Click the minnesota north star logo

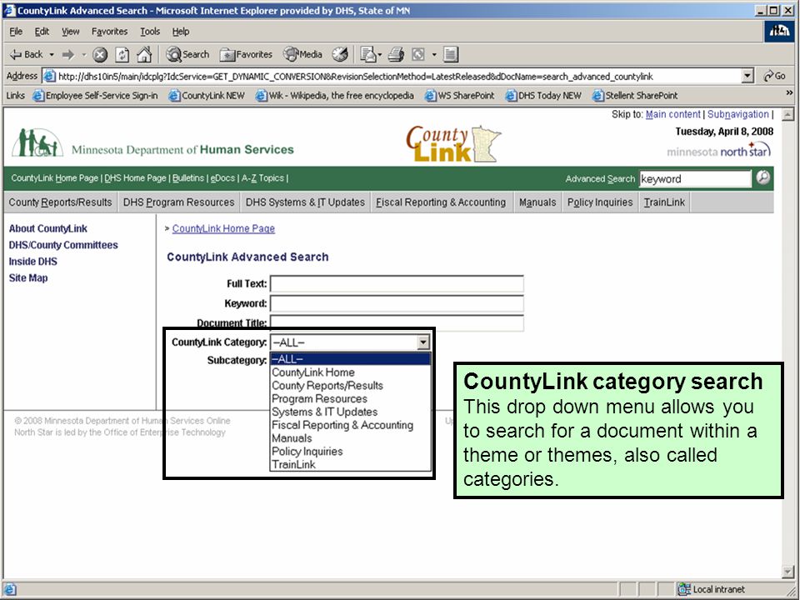(718, 150)
